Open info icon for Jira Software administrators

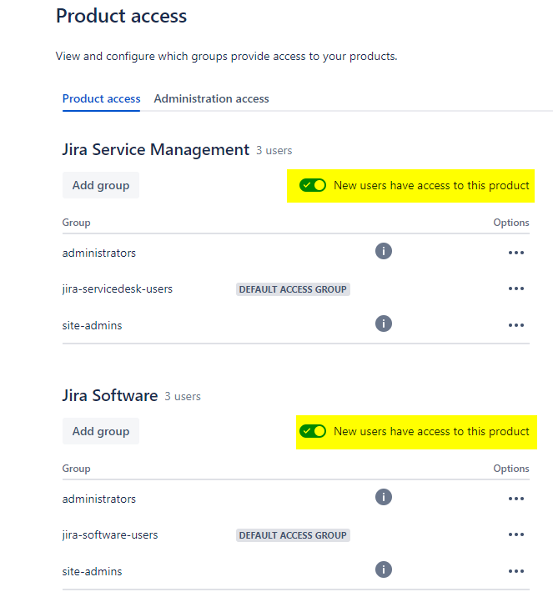(384, 497)
